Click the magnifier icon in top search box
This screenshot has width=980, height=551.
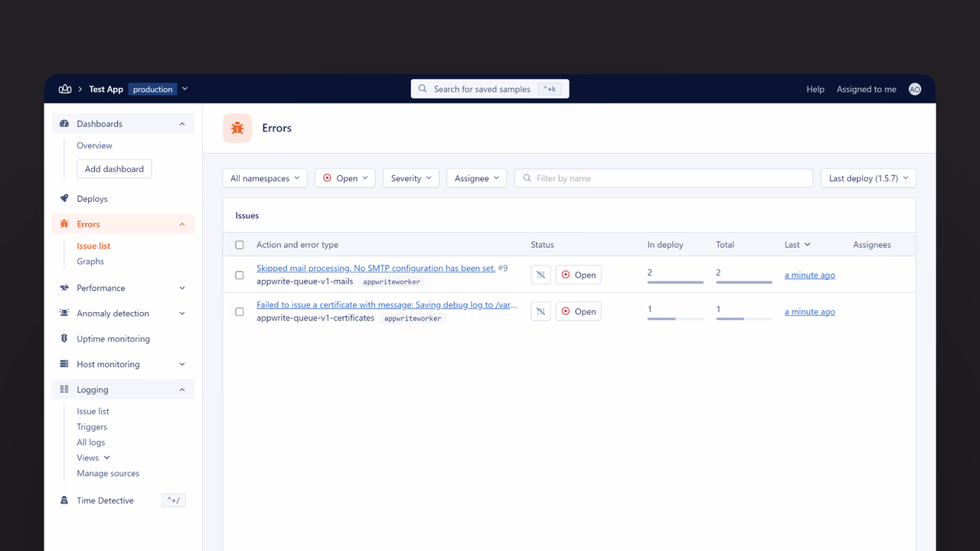423,89
